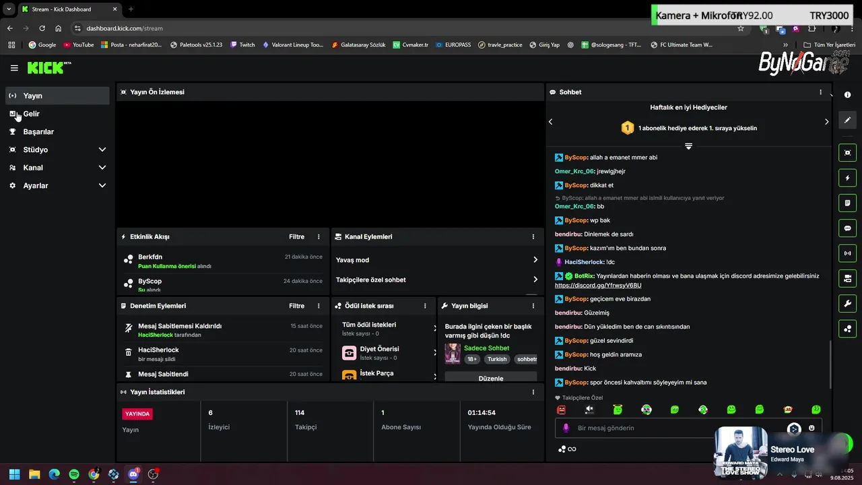Open OBS Studio from the taskbar
Screen dimensions: 862x485
153,474
